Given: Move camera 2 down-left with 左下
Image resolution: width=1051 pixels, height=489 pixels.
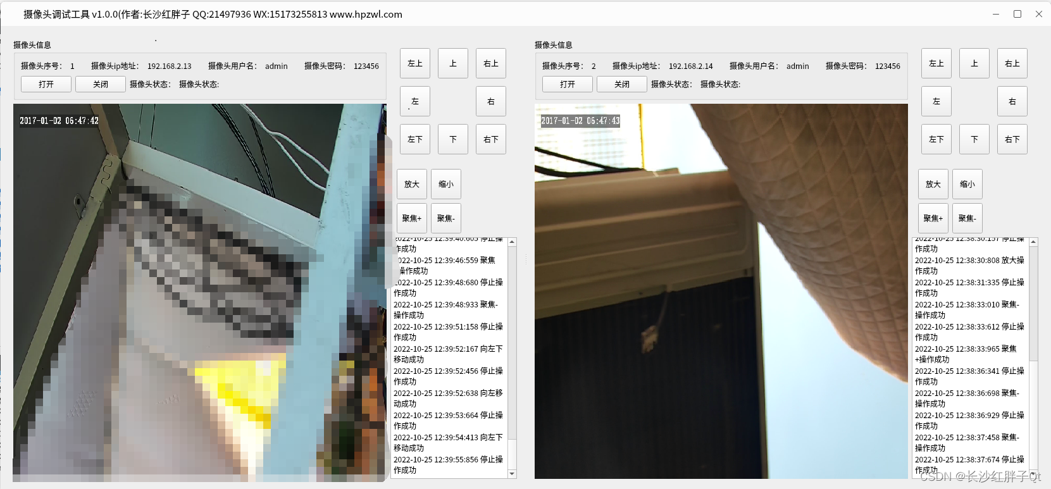Looking at the screenshot, I should [x=936, y=139].
